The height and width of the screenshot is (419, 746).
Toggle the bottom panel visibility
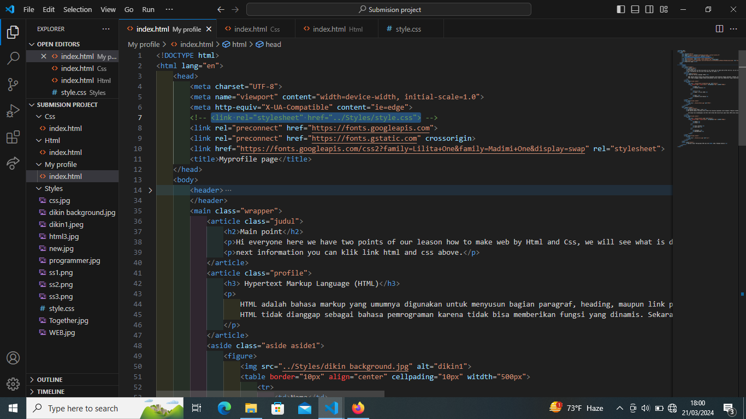(x=635, y=9)
